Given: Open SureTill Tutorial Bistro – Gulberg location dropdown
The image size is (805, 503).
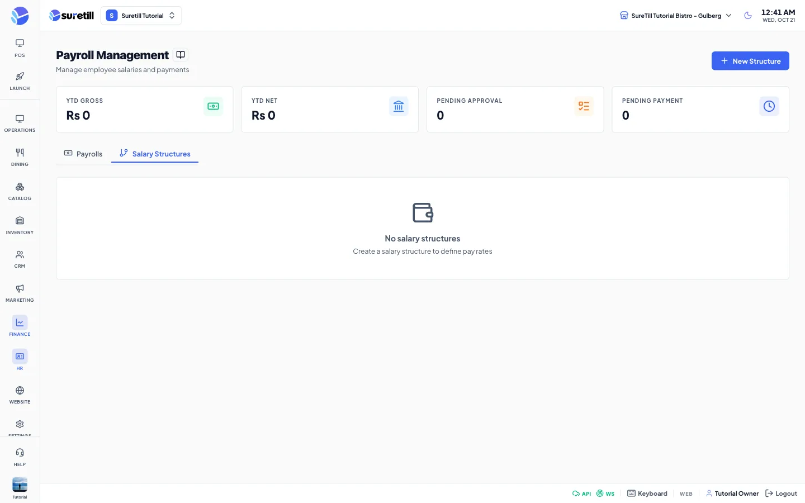Looking at the screenshot, I should 676,16.
